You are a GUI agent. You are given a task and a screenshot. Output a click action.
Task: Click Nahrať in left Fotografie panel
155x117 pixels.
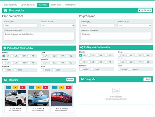70,80
